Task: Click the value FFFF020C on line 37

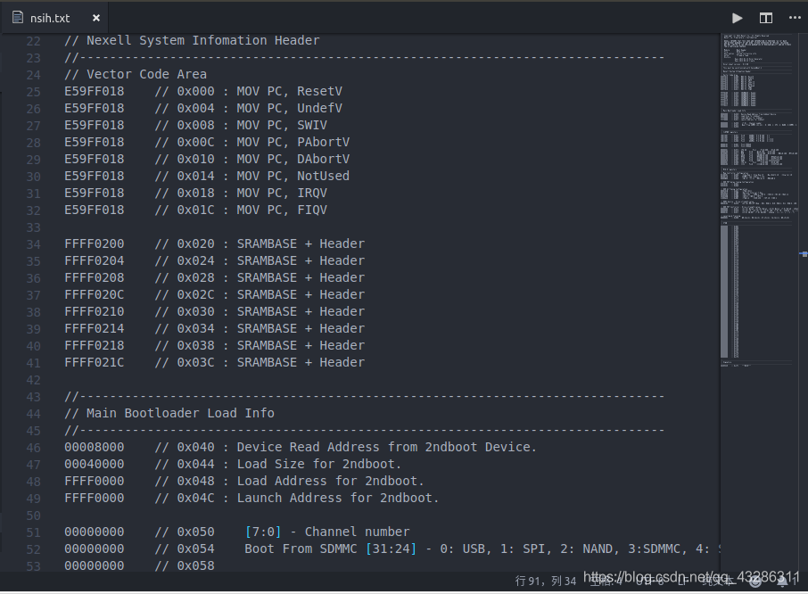Action: (95, 295)
